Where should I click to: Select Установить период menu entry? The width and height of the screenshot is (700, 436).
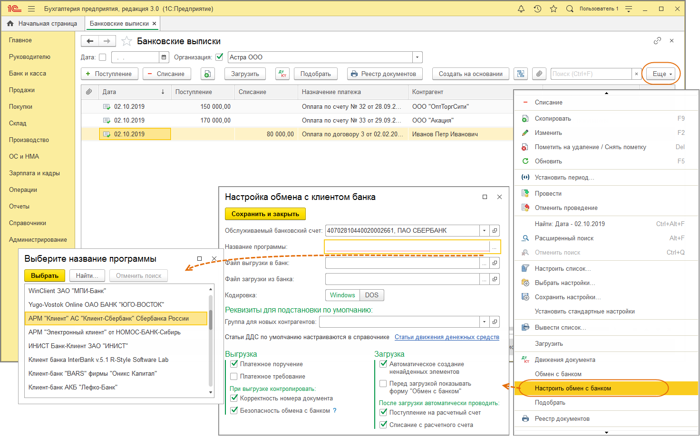(606, 177)
